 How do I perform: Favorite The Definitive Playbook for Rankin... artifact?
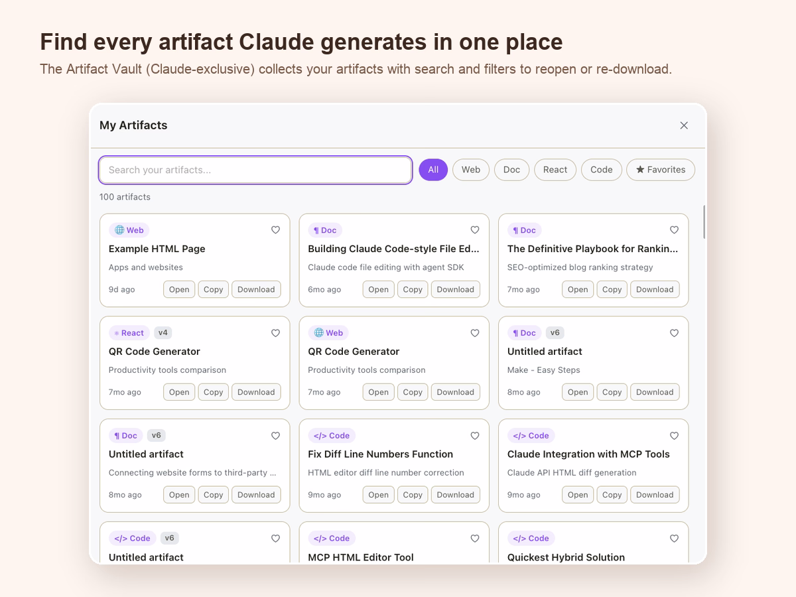[x=674, y=230]
